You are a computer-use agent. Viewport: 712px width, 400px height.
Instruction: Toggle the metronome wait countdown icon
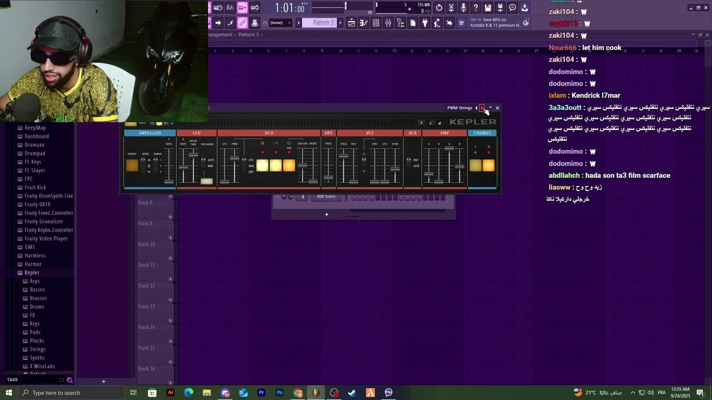[x=218, y=8]
